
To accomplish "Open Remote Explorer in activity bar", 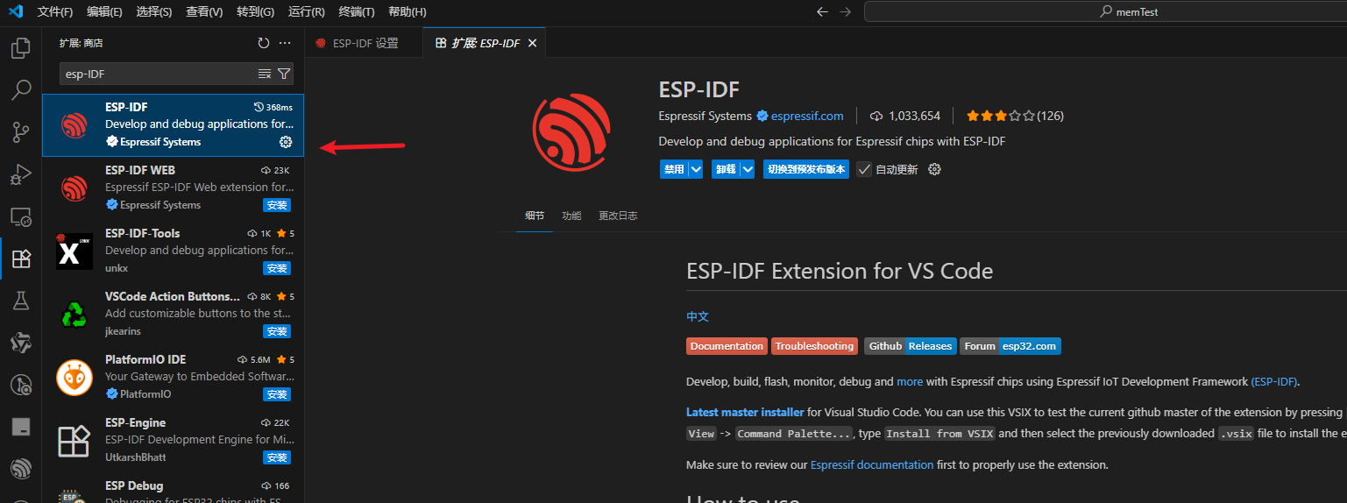I will coord(20,216).
